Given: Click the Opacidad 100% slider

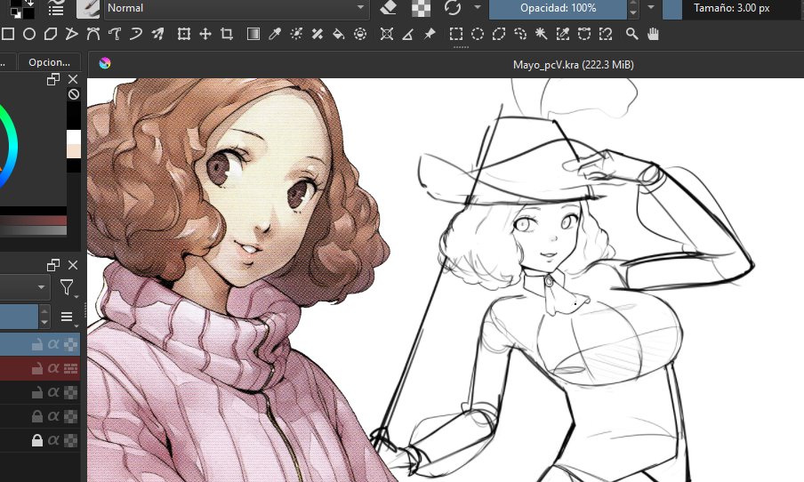Looking at the screenshot, I should pyautogui.click(x=558, y=8).
